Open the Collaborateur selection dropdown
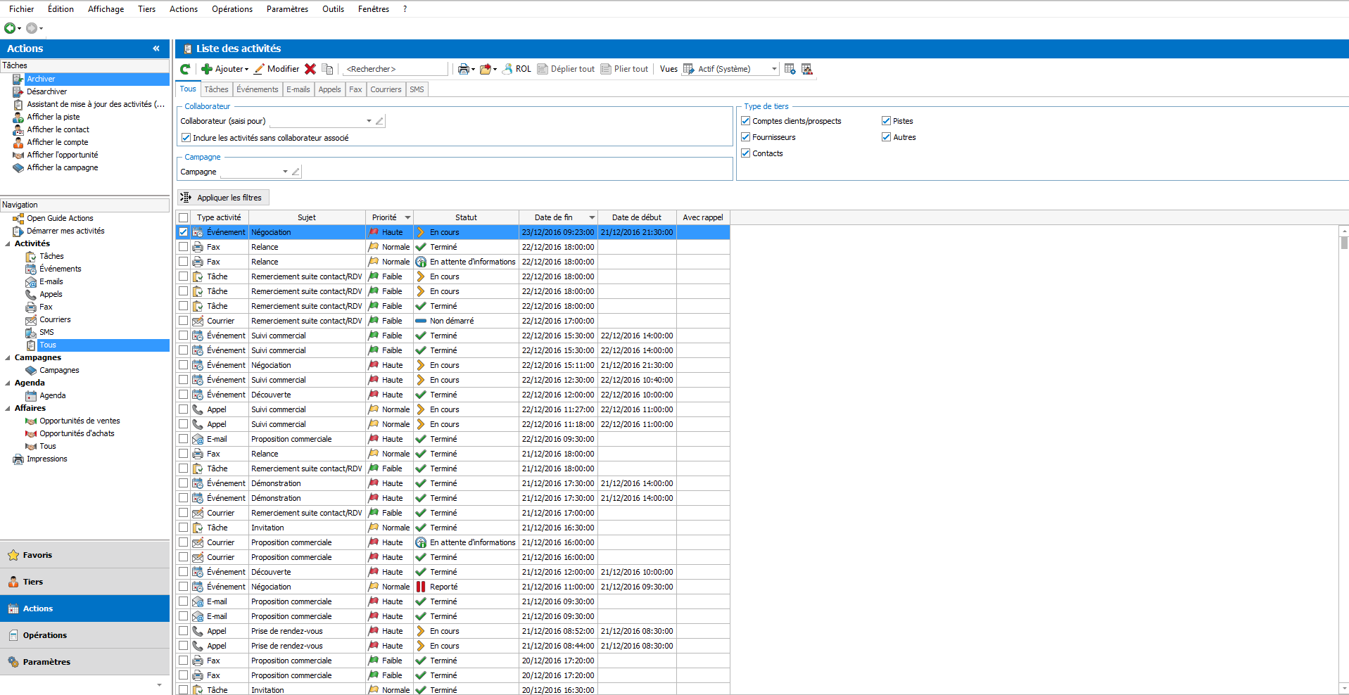The image size is (1349, 695). click(369, 120)
